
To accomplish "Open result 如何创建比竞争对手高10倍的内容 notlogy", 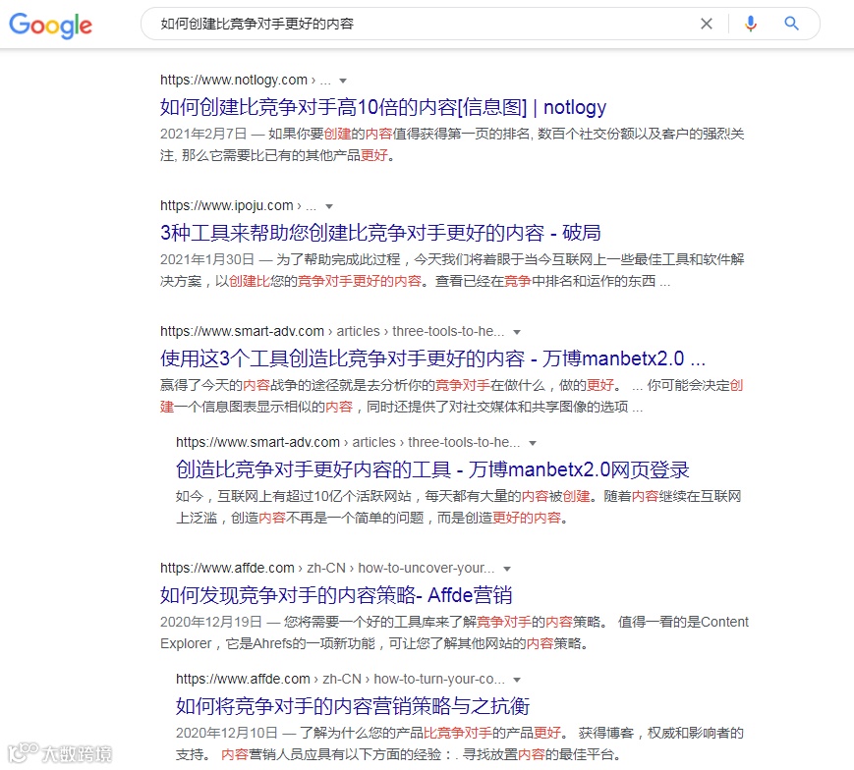I will [383, 107].
